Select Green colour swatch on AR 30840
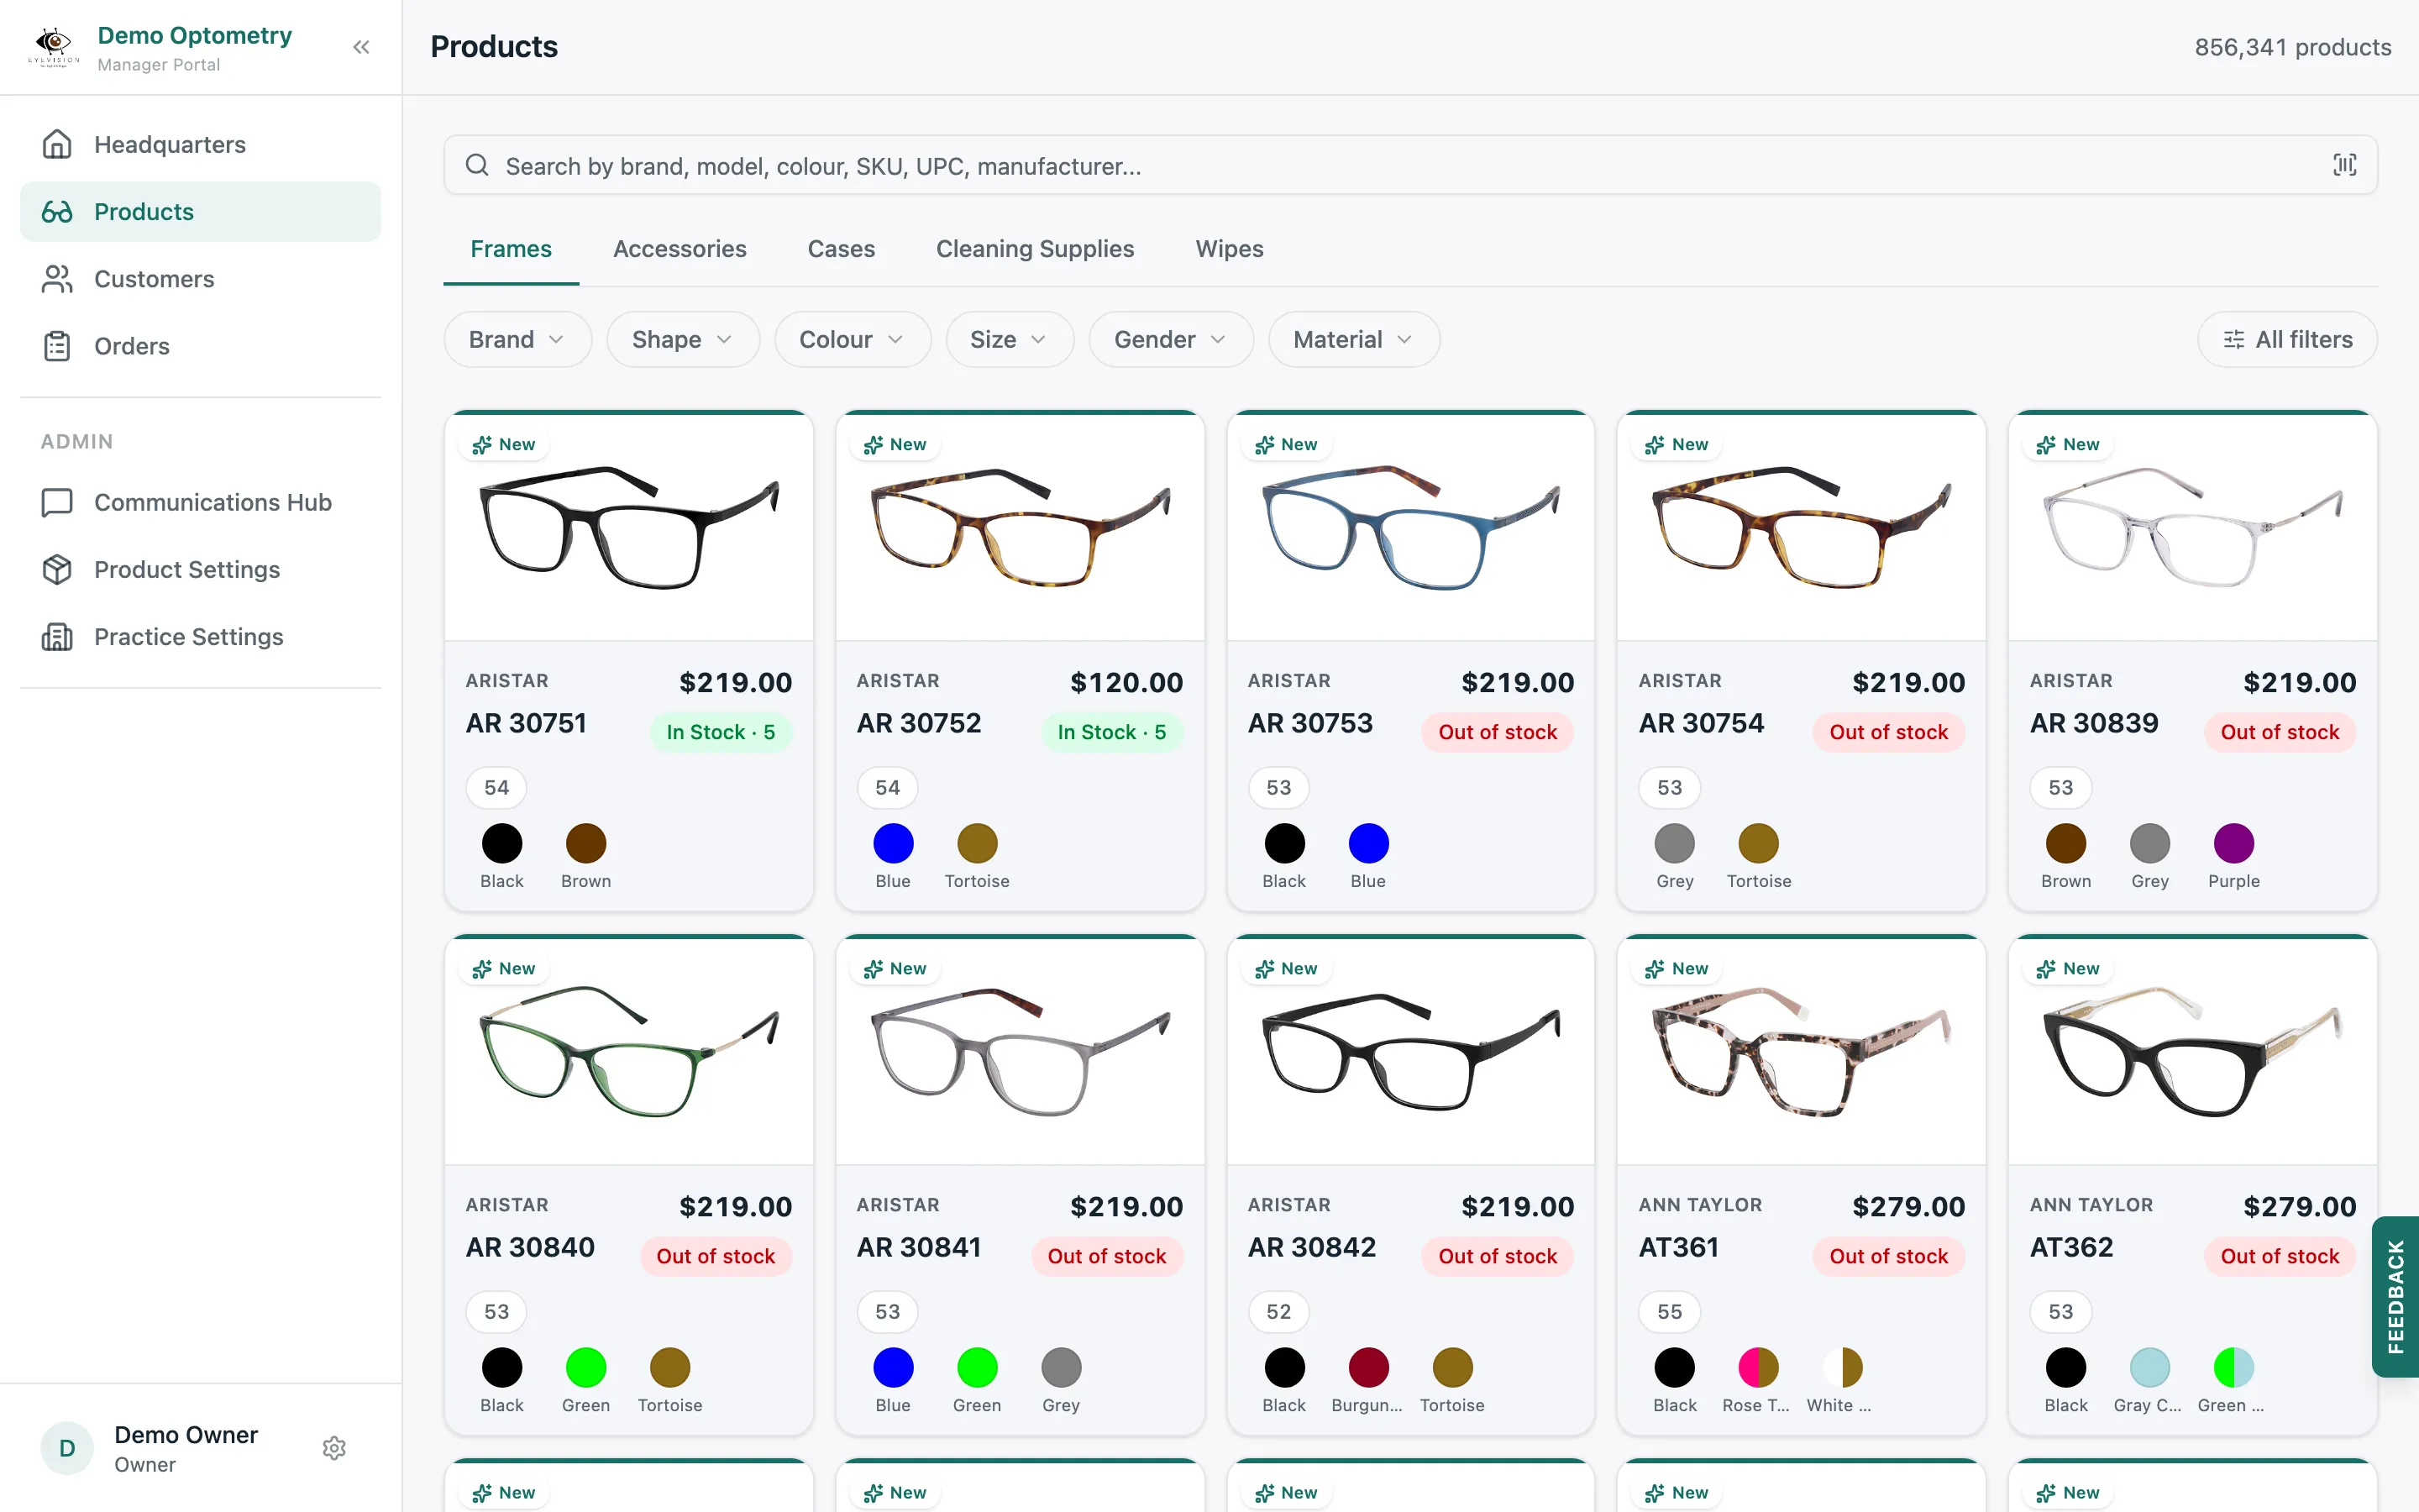Image resolution: width=2419 pixels, height=1512 pixels. [585, 1368]
